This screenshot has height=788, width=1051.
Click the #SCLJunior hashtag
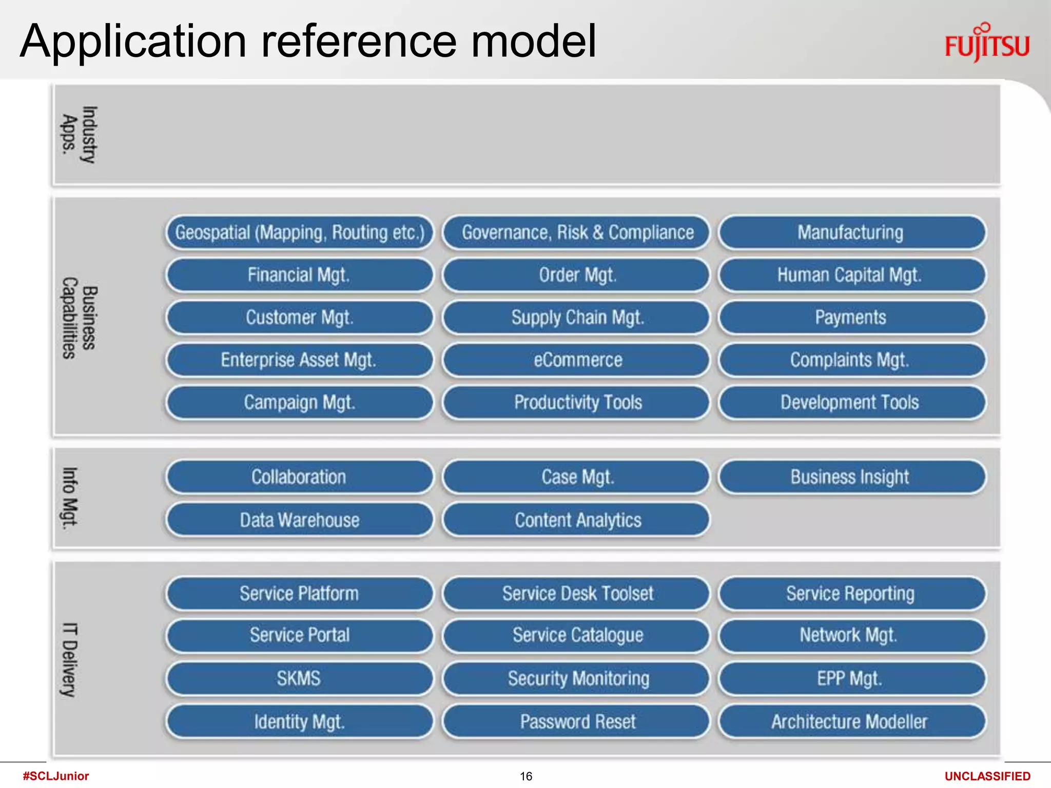[56, 776]
